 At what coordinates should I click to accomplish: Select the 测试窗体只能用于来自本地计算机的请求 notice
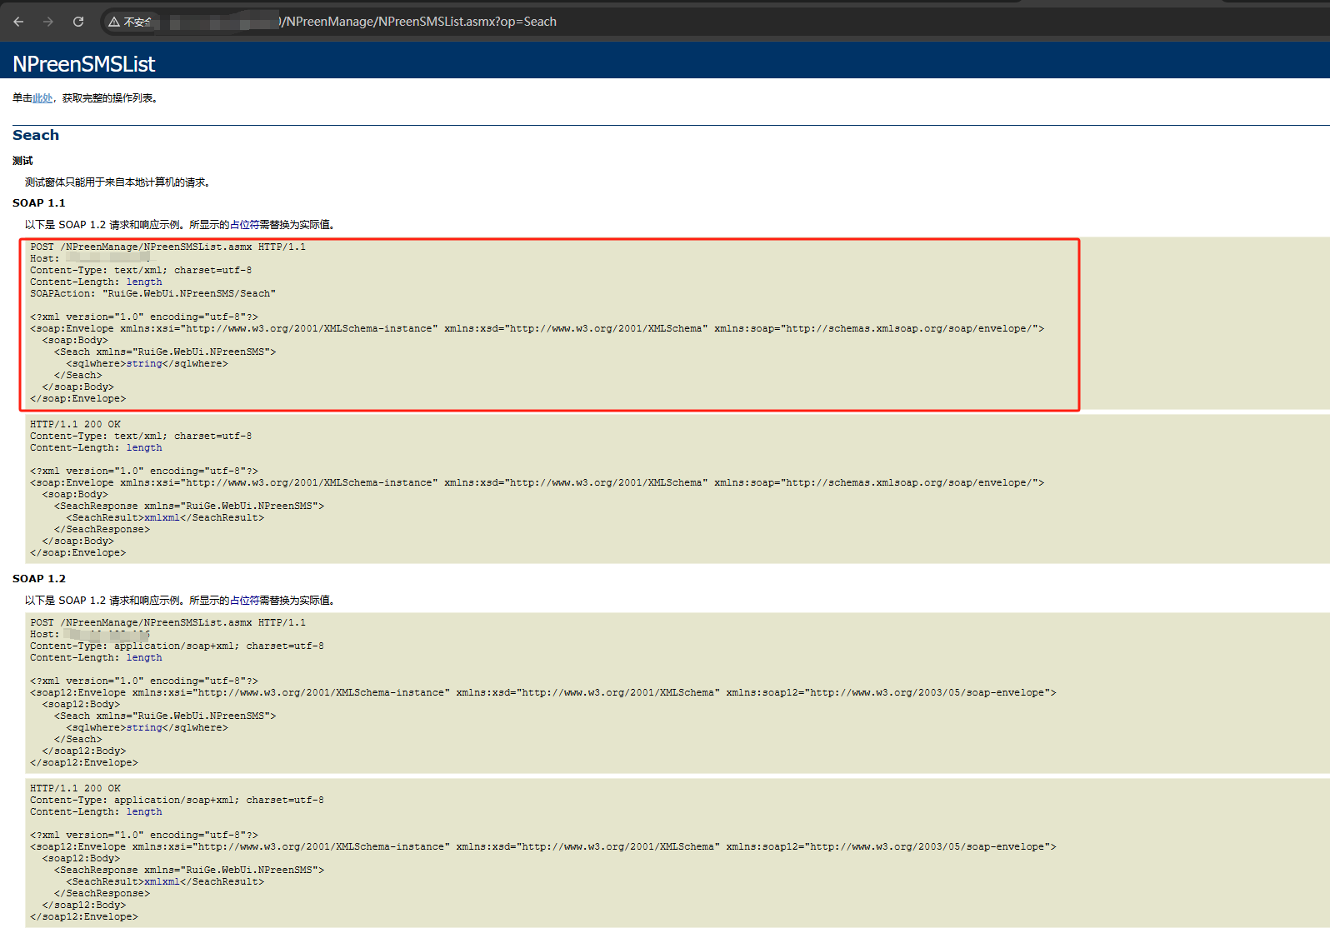click(x=118, y=182)
